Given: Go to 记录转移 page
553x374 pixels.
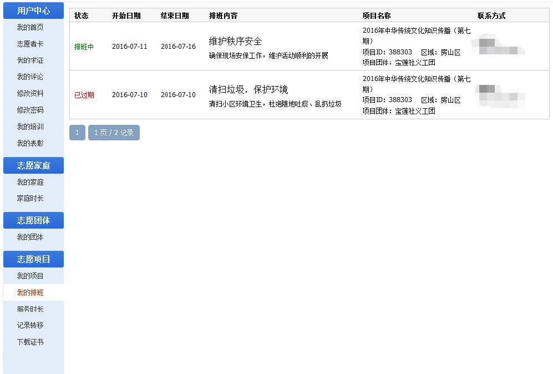Looking at the screenshot, I should point(30,325).
